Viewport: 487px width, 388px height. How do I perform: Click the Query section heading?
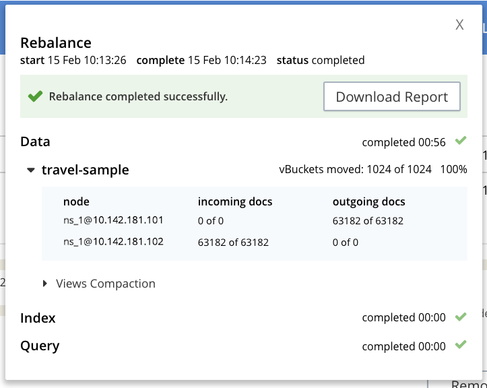point(40,346)
